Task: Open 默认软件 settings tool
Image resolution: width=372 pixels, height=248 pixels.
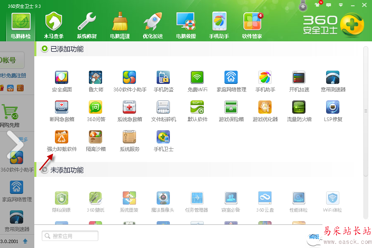Action: 198,111
